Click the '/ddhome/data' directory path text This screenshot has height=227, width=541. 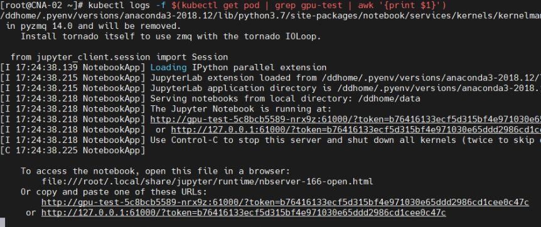coord(389,99)
